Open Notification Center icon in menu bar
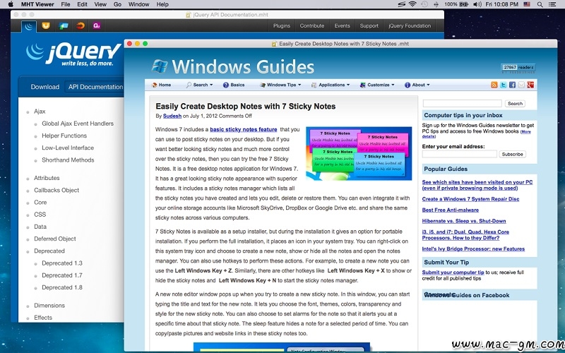 pyautogui.click(x=552, y=4)
